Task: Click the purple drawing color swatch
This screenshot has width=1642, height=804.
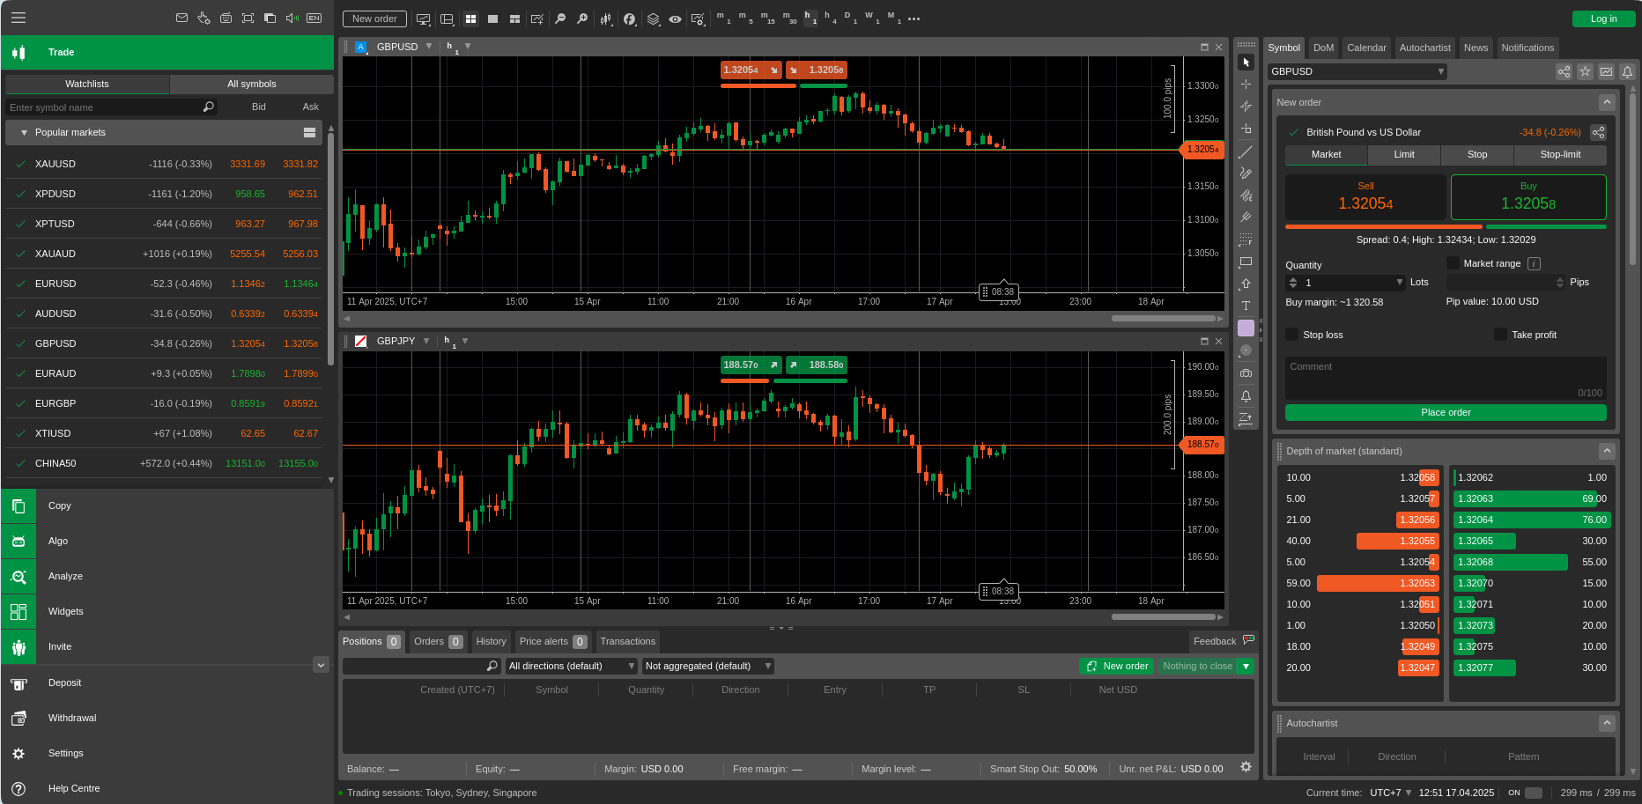Action: 1246,328
